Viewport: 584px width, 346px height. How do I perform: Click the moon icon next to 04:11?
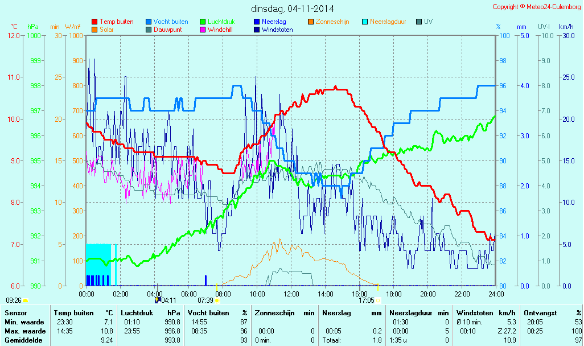[158, 300]
